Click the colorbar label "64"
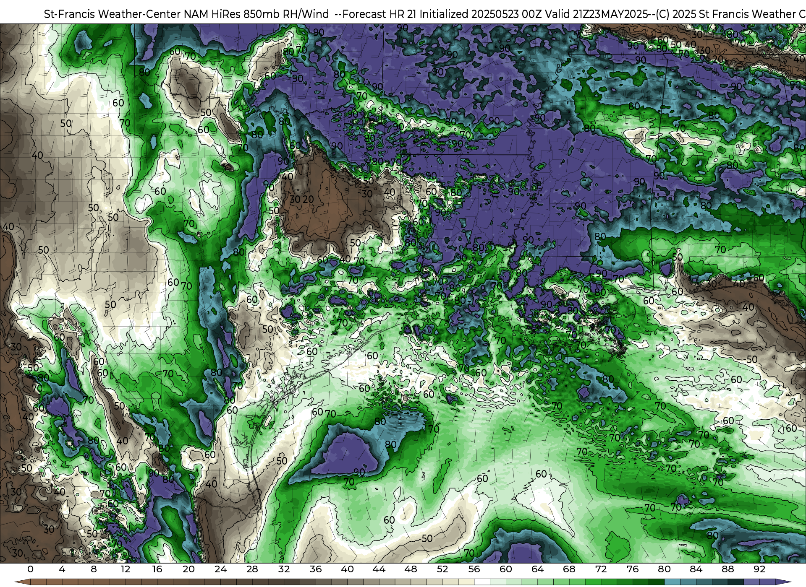This screenshot has height=587, width=806. tap(537, 569)
